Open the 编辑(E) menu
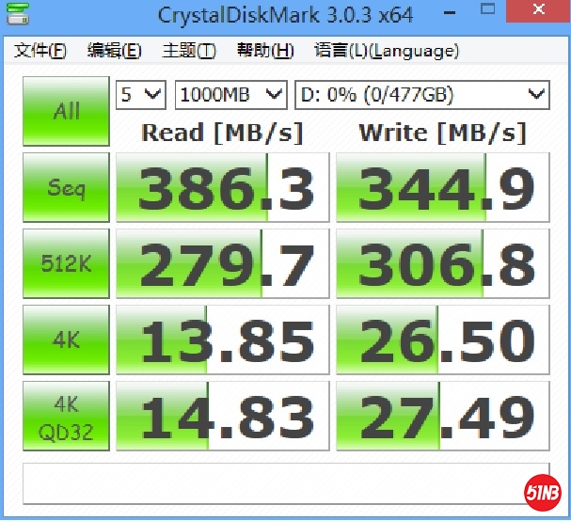 tap(114, 51)
